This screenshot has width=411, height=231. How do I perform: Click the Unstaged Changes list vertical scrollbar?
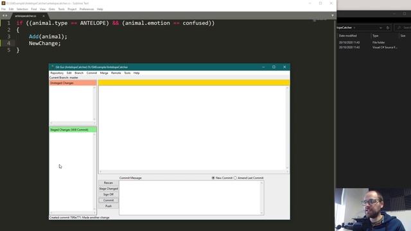coord(94,103)
